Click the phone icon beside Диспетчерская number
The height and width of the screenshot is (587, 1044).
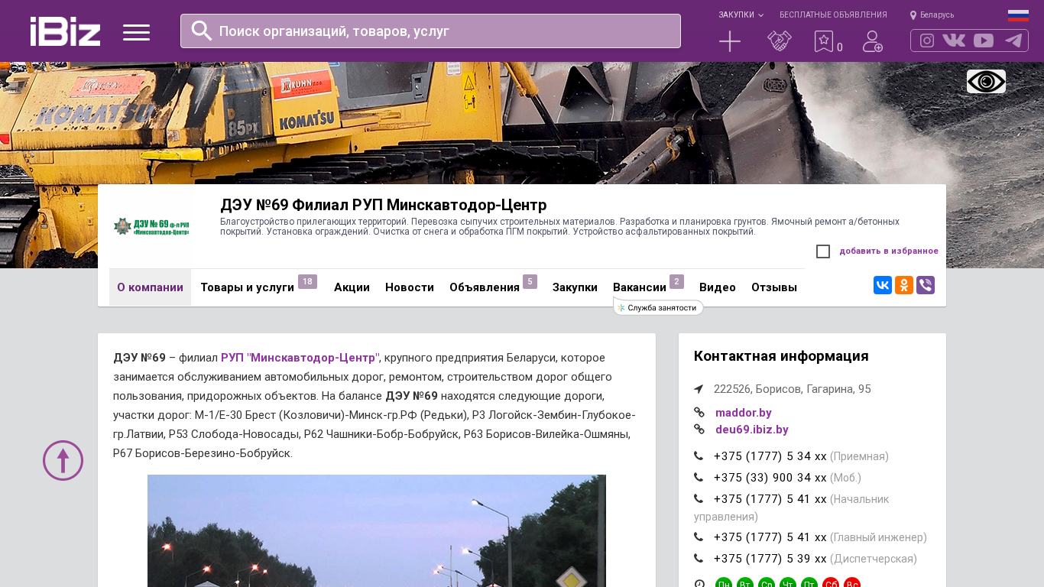pyautogui.click(x=699, y=559)
